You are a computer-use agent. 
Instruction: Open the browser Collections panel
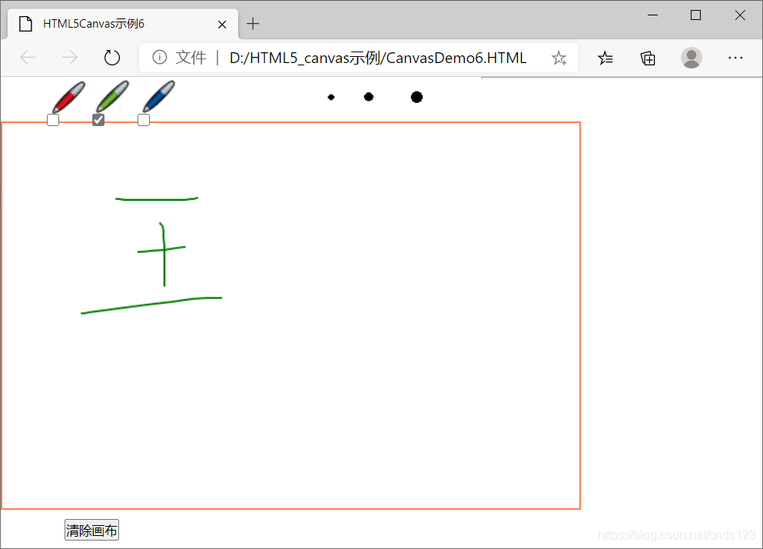pos(648,58)
